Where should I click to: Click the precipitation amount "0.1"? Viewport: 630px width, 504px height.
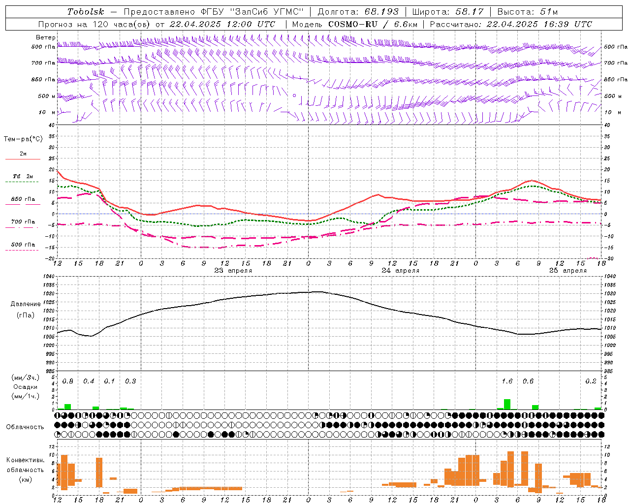tap(109, 381)
